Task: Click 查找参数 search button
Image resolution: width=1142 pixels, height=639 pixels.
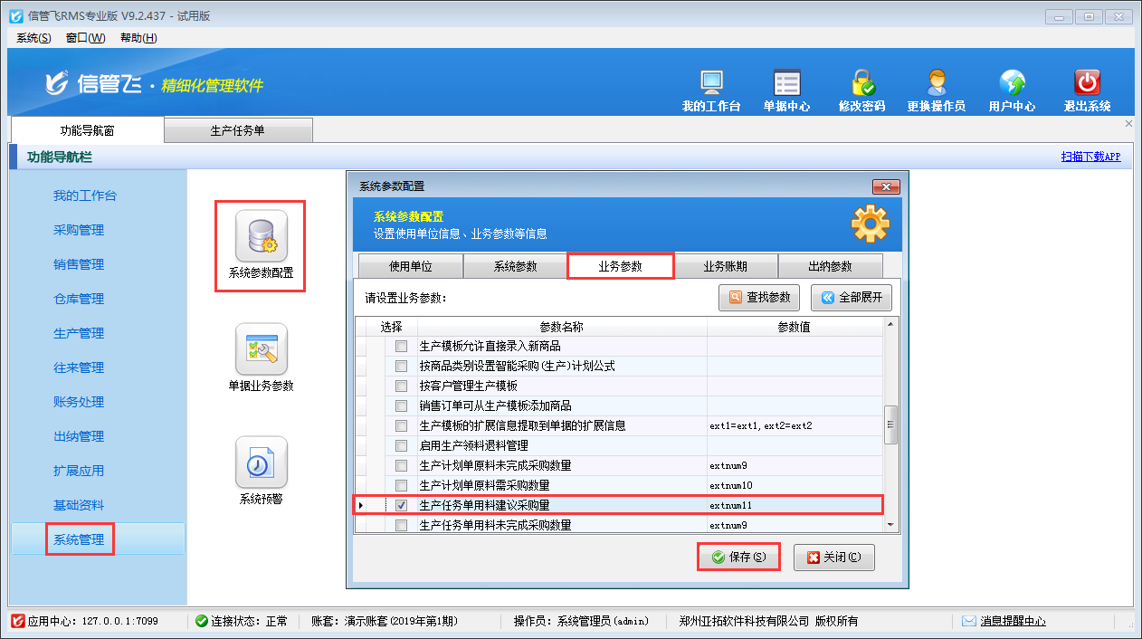Action: pyautogui.click(x=759, y=297)
